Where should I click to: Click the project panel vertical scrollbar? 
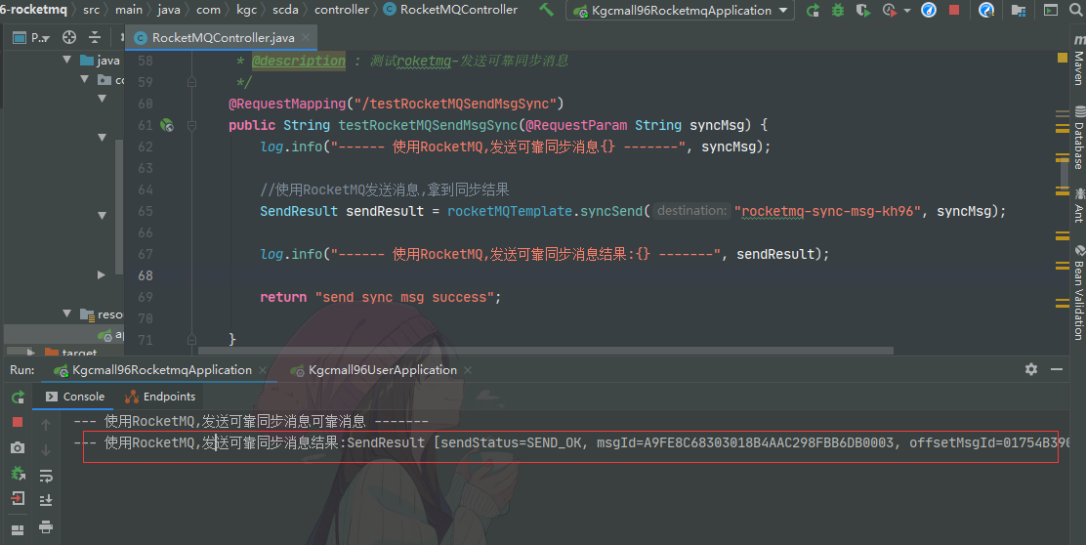tap(118, 206)
